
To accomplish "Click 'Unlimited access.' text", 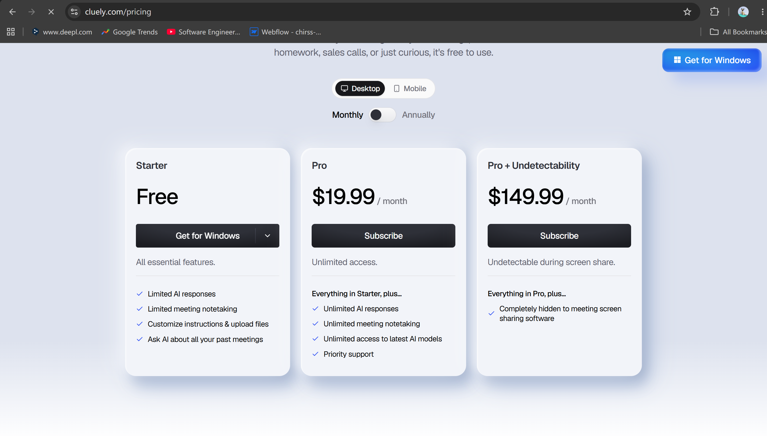I will (x=344, y=262).
